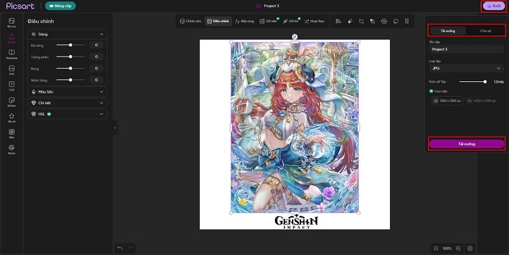
Task: Click the cloud icon beside Project 3
Action: [x=258, y=6]
